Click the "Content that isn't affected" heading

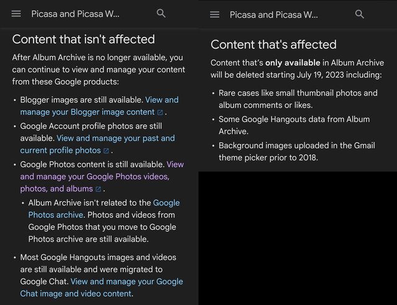83,39
